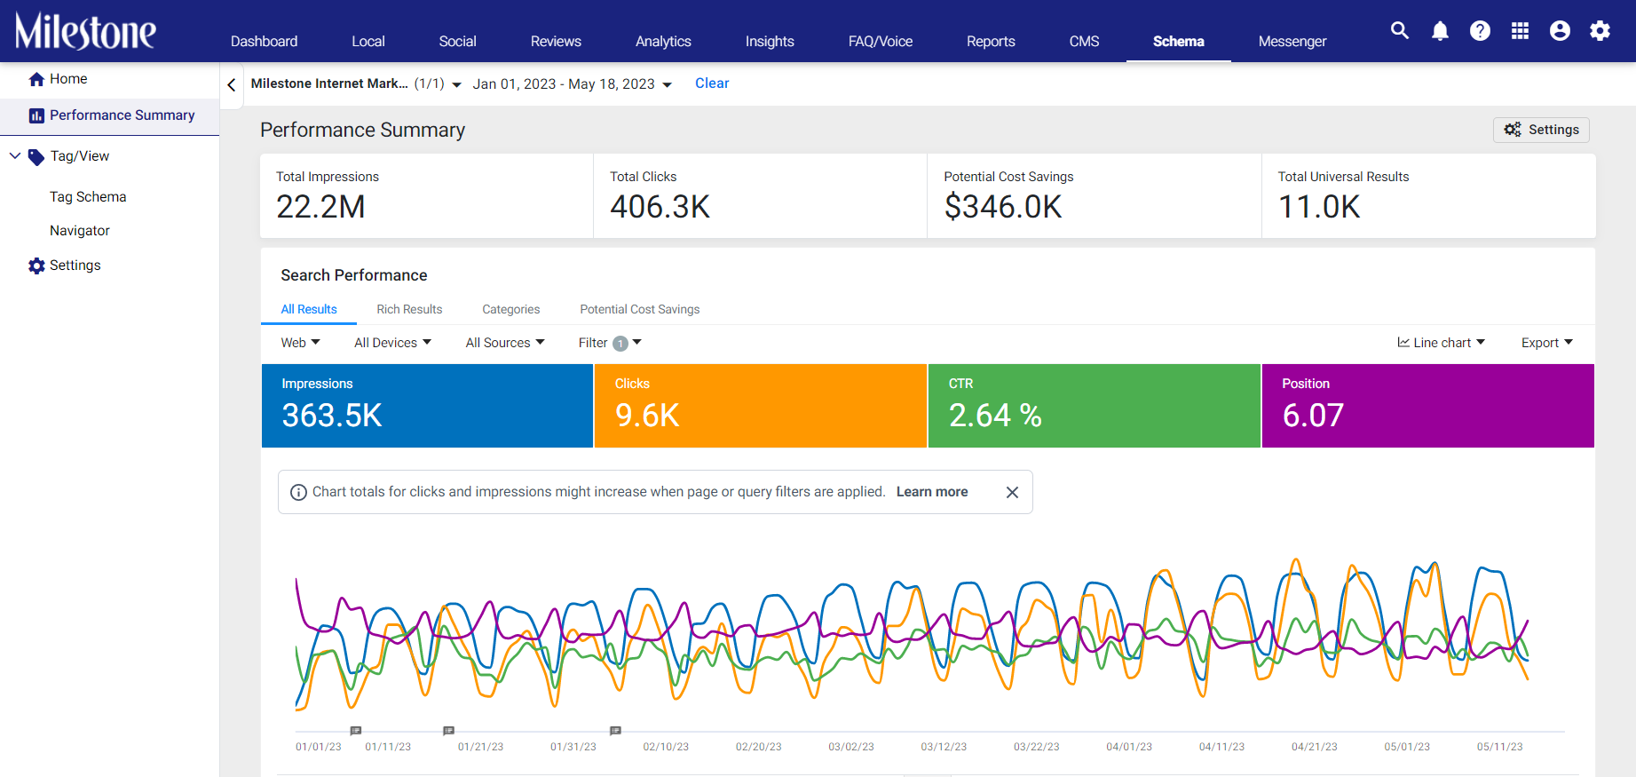Click the Clear filter link
Screen dimensions: 1636x777
(712, 83)
